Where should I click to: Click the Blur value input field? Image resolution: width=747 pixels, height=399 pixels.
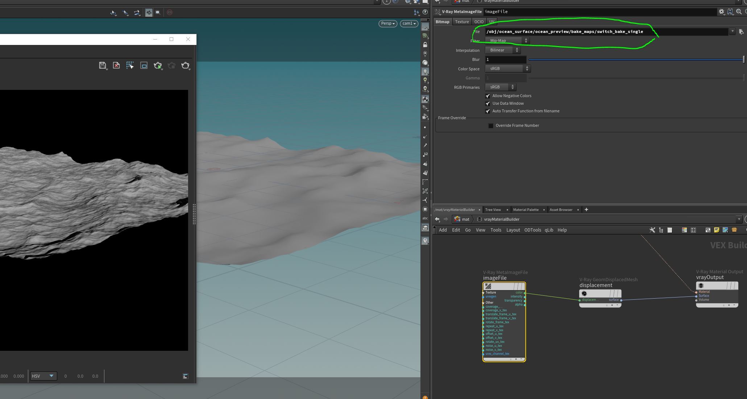pyautogui.click(x=506, y=59)
